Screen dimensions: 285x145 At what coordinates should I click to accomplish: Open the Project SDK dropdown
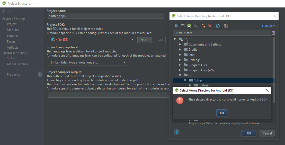tap(132, 40)
